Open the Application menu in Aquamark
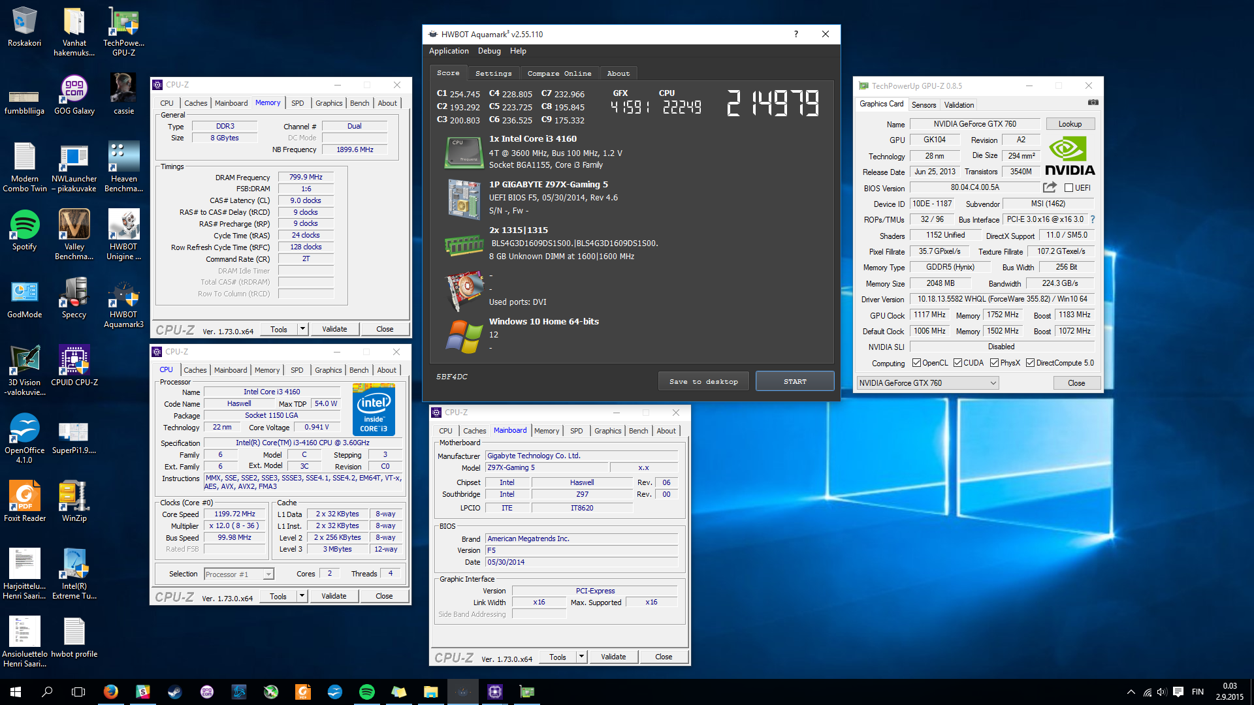The height and width of the screenshot is (705, 1254). point(449,51)
